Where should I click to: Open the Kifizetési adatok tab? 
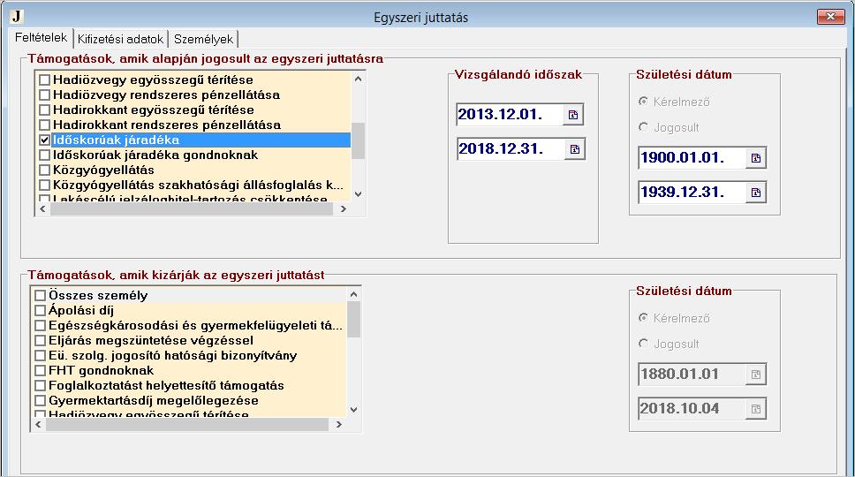120,39
